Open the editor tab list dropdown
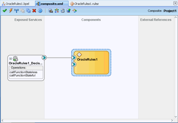The image size is (178, 123). (175, 3)
